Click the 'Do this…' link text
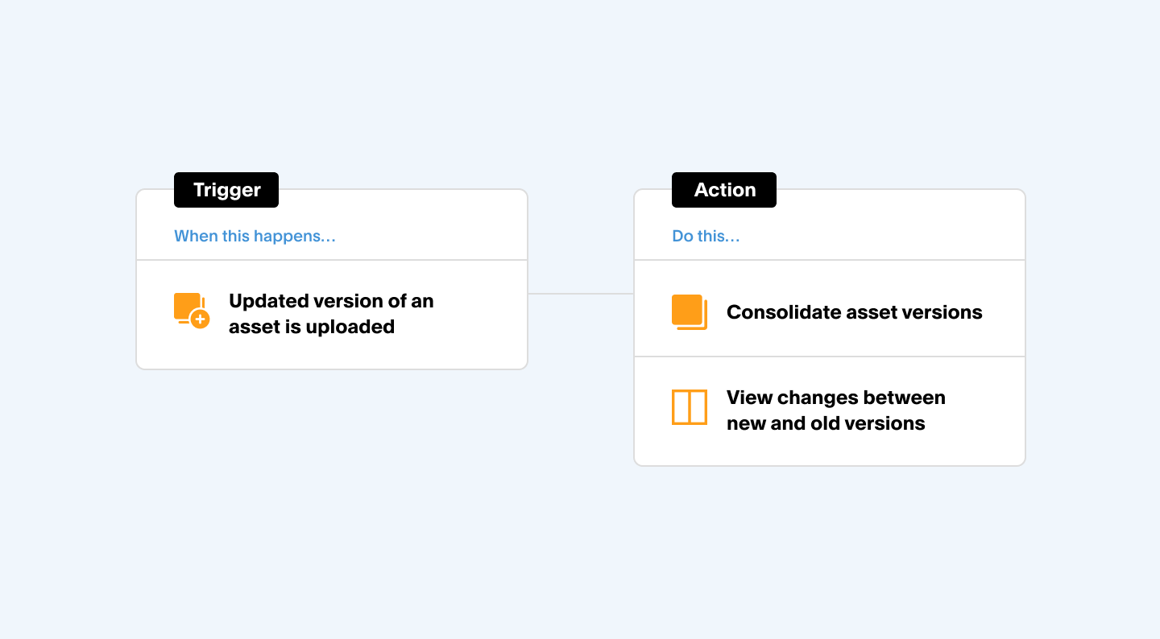 (706, 236)
